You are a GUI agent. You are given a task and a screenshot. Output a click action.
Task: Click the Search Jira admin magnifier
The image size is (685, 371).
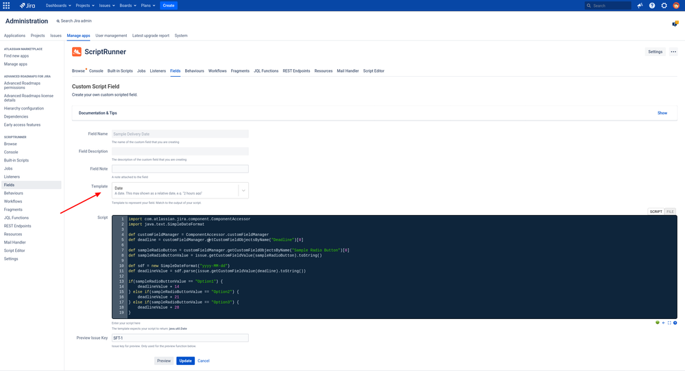pyautogui.click(x=58, y=21)
